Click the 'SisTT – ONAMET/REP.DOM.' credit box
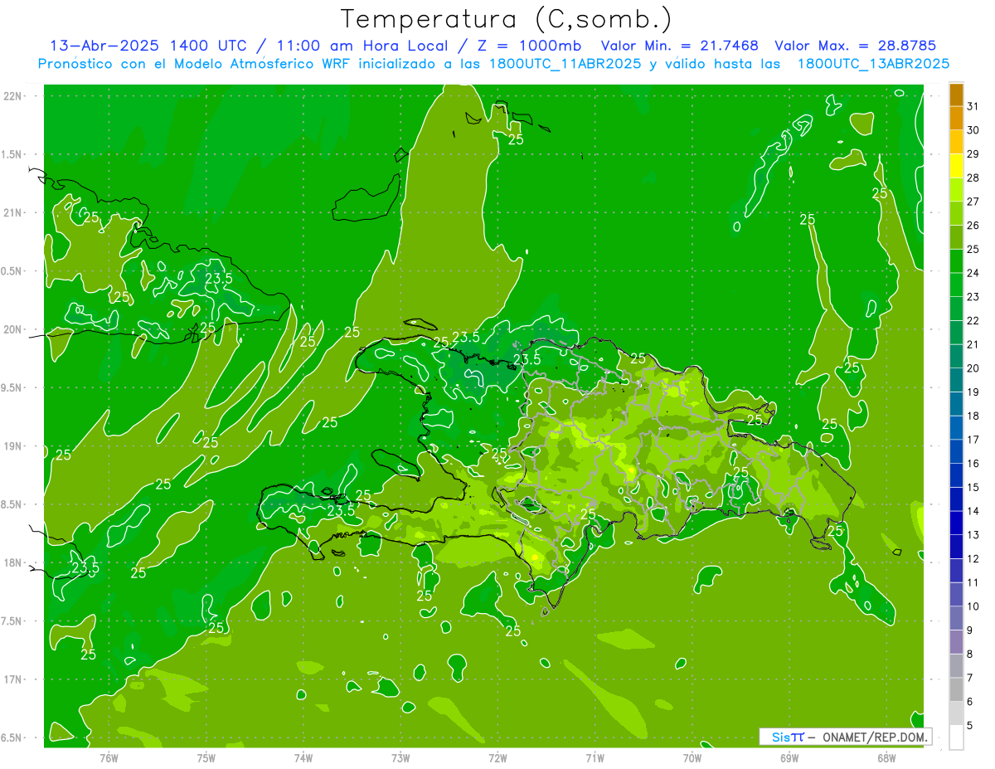 [x=845, y=737]
